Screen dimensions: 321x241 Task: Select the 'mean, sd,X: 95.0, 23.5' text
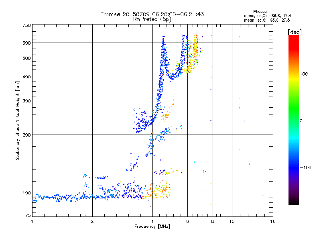[267, 20]
